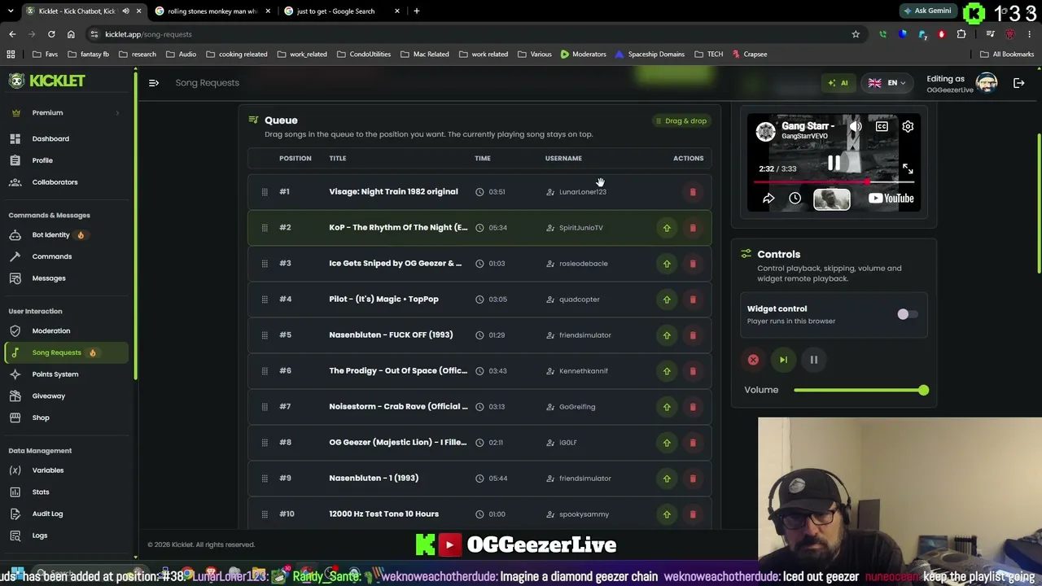1042x586 pixels.
Task: Move 12000 Hz Test Tone up
Action: pos(667,514)
